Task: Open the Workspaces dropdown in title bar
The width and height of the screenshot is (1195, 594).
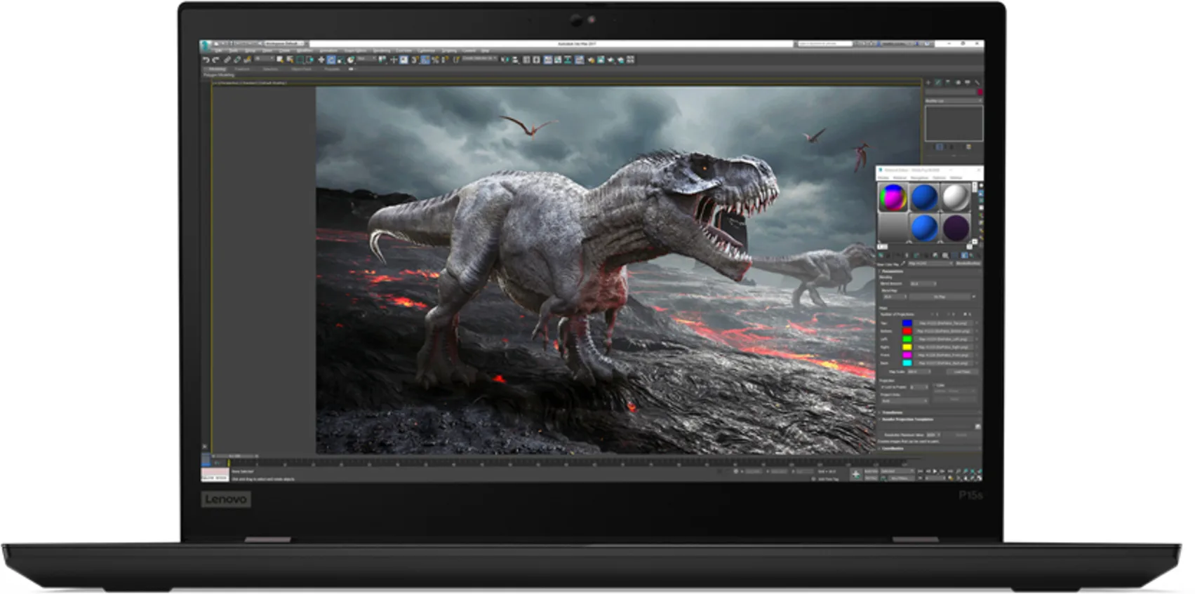Action: [284, 43]
